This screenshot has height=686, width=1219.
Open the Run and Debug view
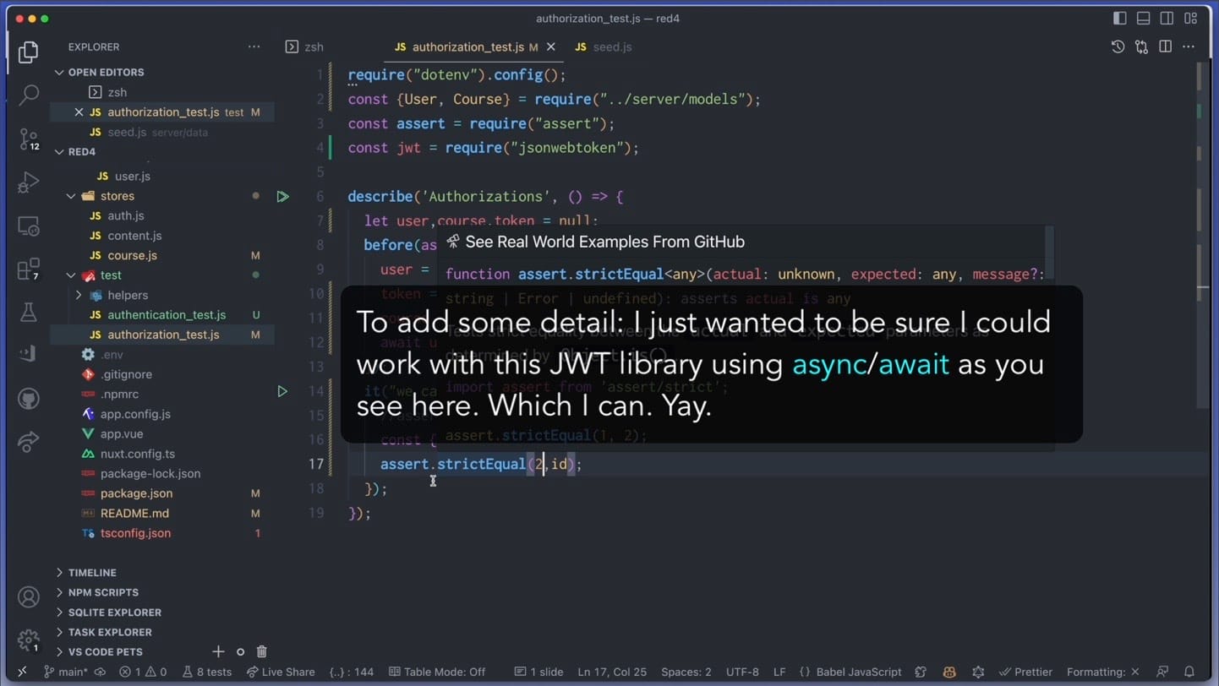(x=29, y=182)
